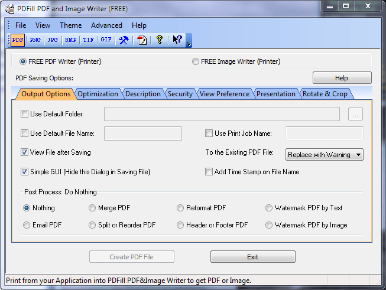Image resolution: width=386 pixels, height=290 pixels.
Task: Enable Use Default File Name checkbox
Action: point(24,133)
